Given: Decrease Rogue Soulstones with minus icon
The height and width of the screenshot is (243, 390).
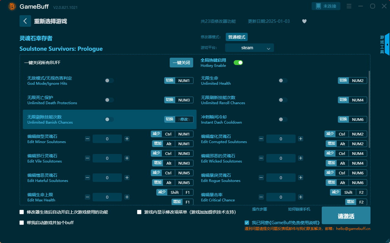Looking at the screenshot, I should click(x=261, y=178).
